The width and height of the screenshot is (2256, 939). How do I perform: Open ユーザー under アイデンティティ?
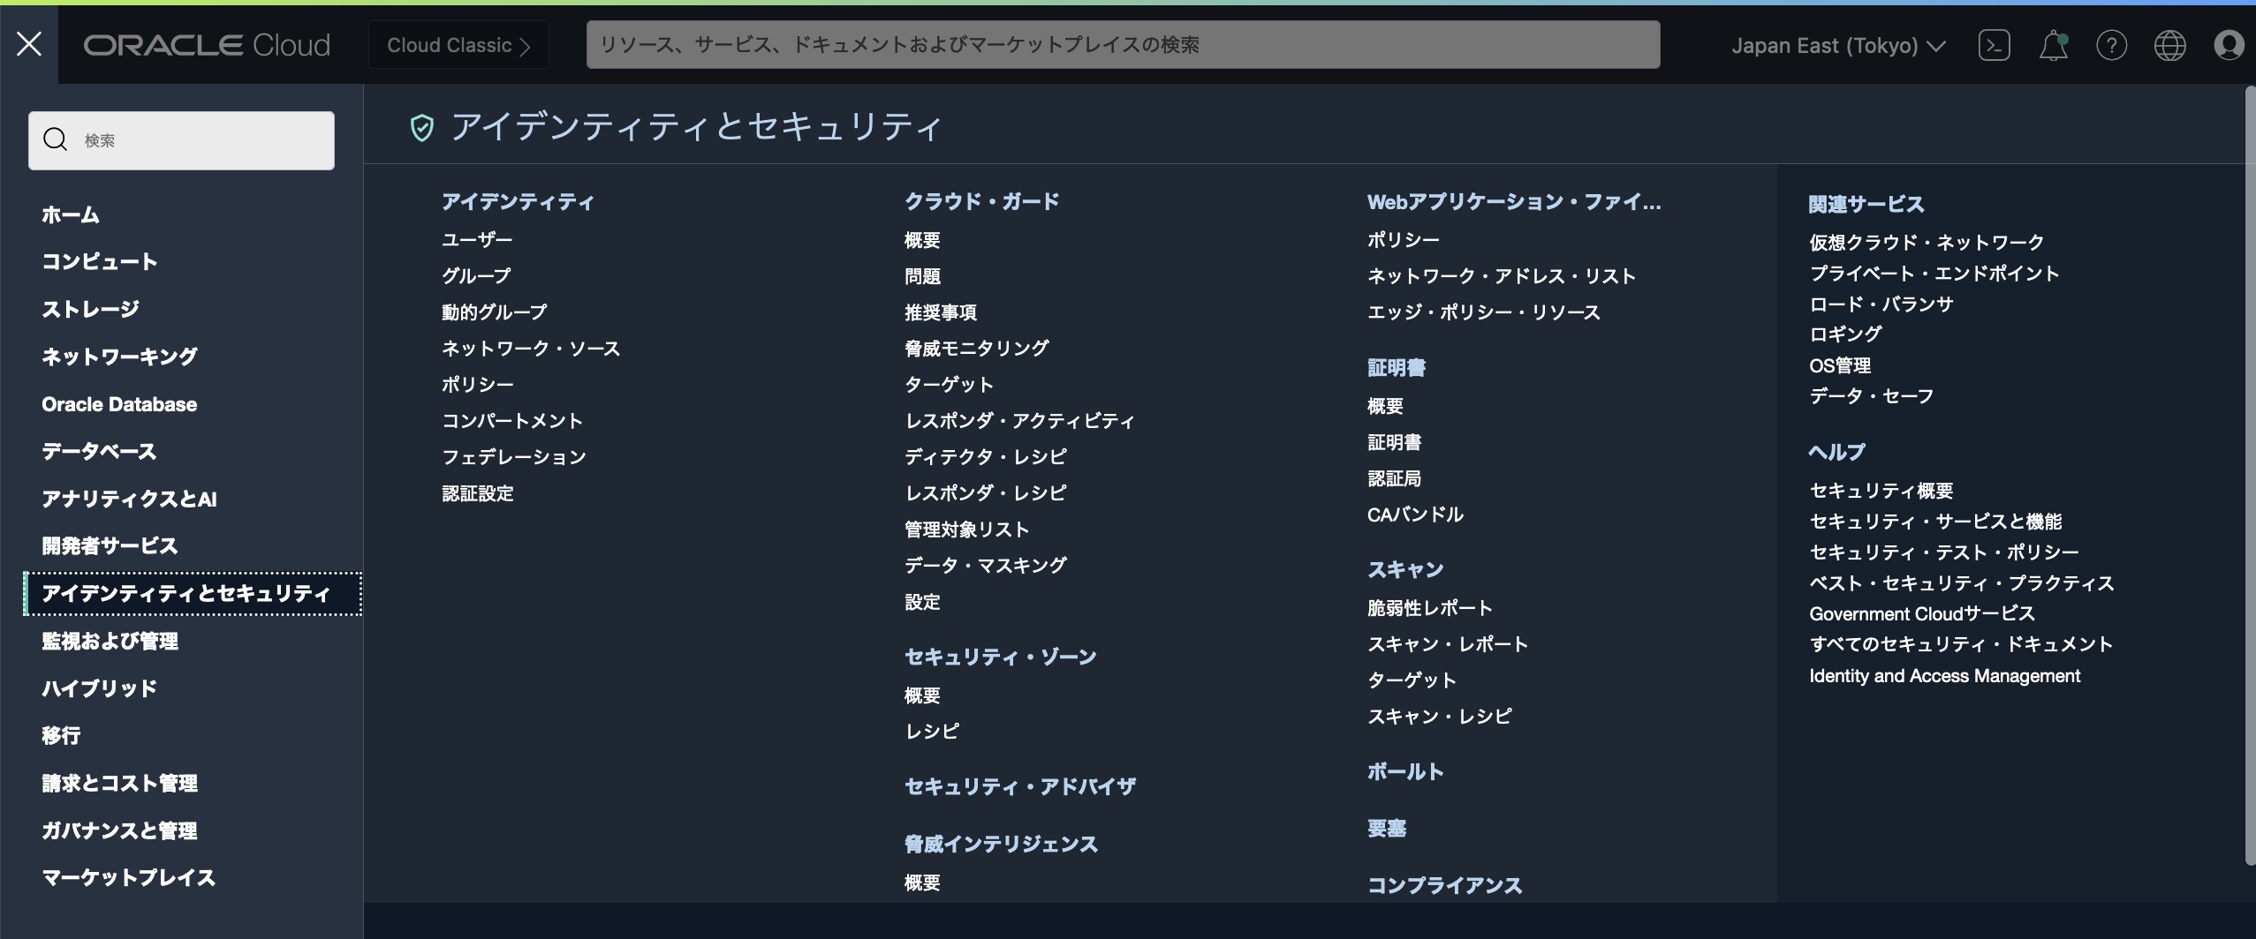476,238
